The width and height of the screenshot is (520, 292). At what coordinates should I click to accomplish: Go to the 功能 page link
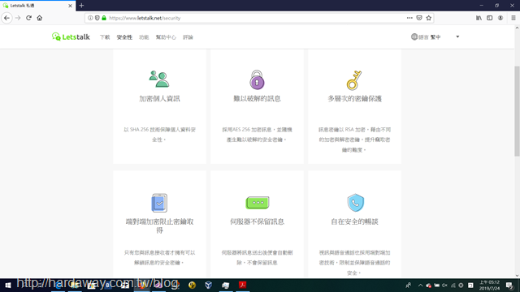click(x=144, y=37)
